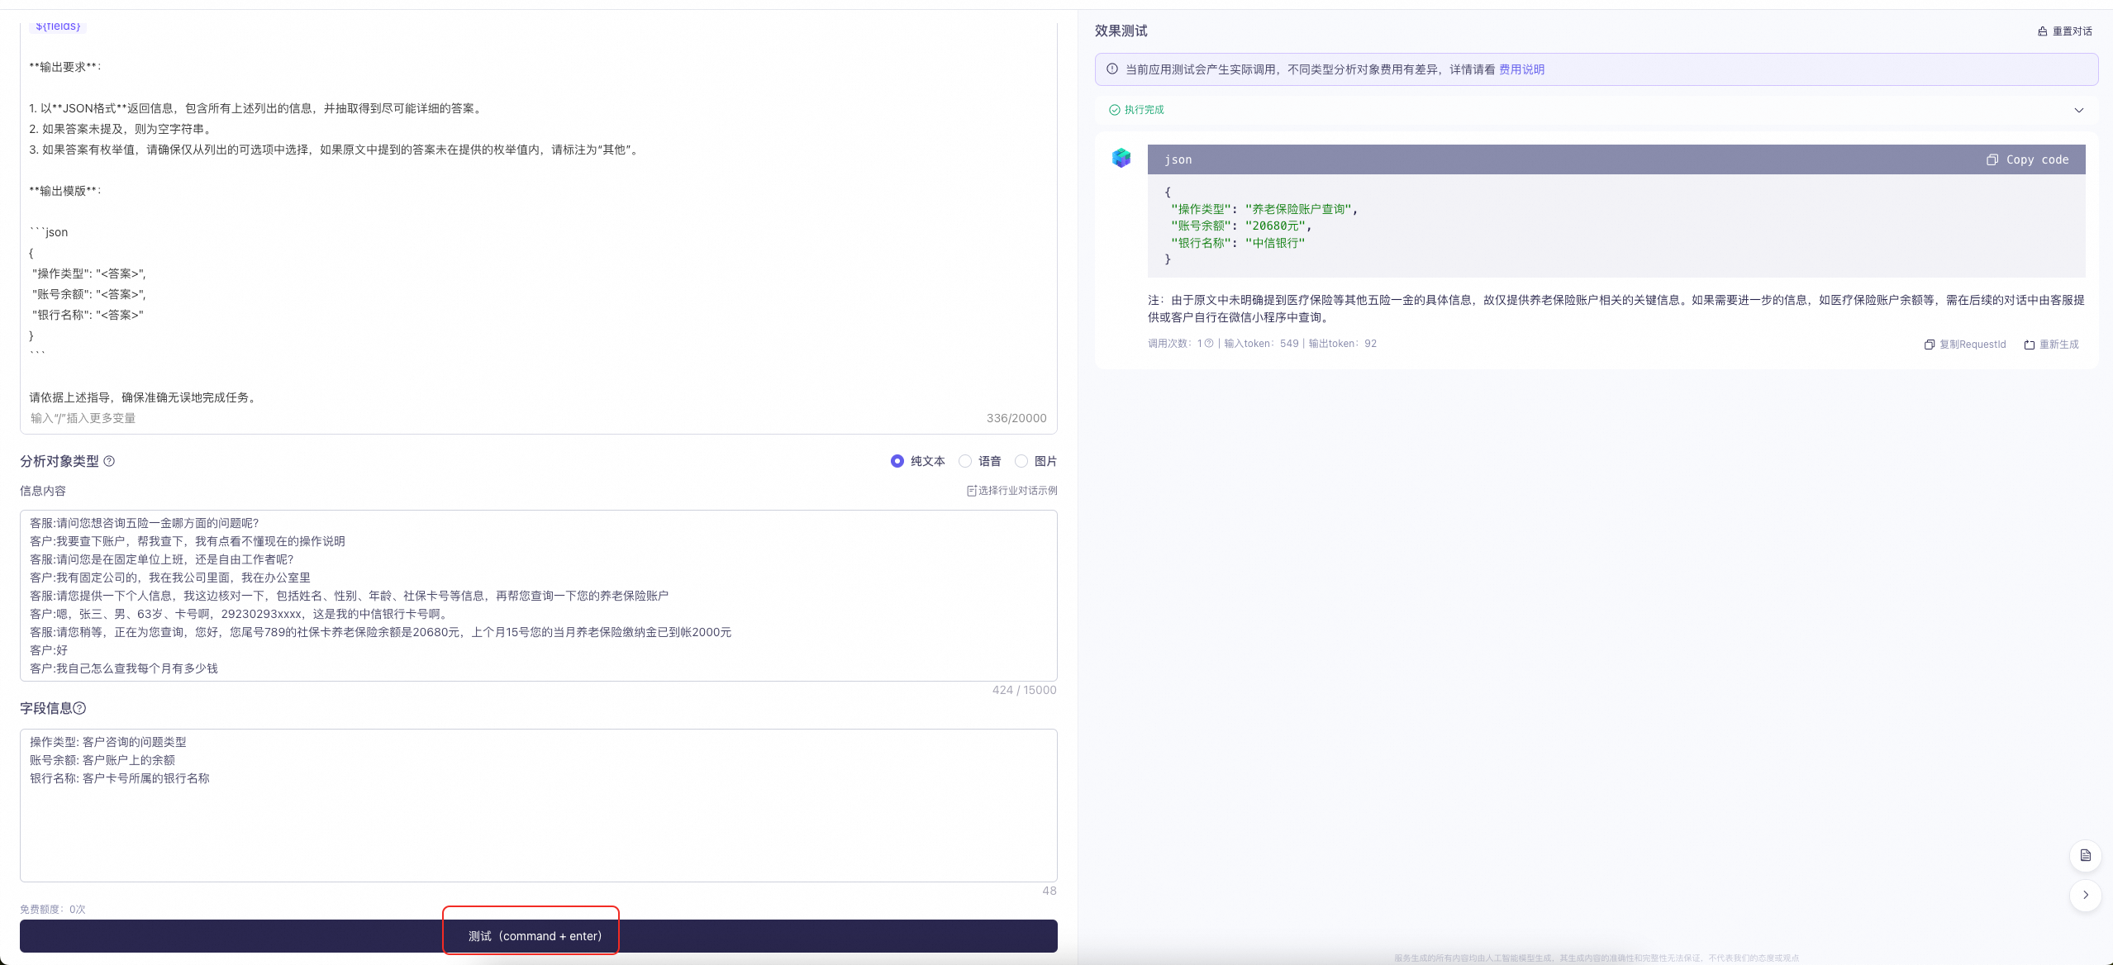Select the 语音 radio option
Image resolution: width=2113 pixels, height=965 pixels.
[965, 461]
